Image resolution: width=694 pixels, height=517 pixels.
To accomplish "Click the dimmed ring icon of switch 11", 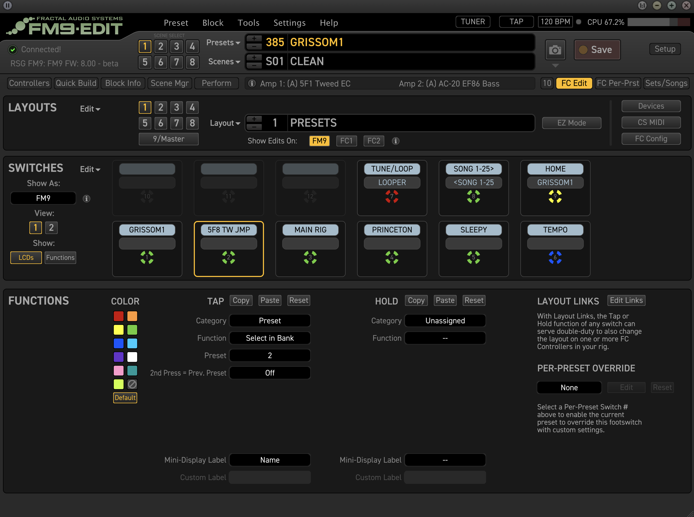I will 229,196.
